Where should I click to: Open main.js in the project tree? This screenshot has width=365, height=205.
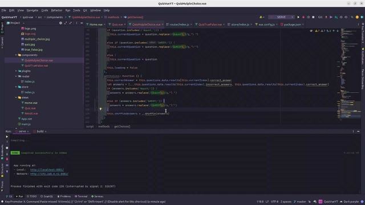(x=26, y=124)
